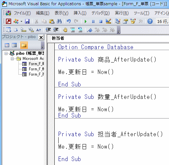Select the third Form_F_ item in tree
This screenshot has width=169, height=165.
pos(36,74)
